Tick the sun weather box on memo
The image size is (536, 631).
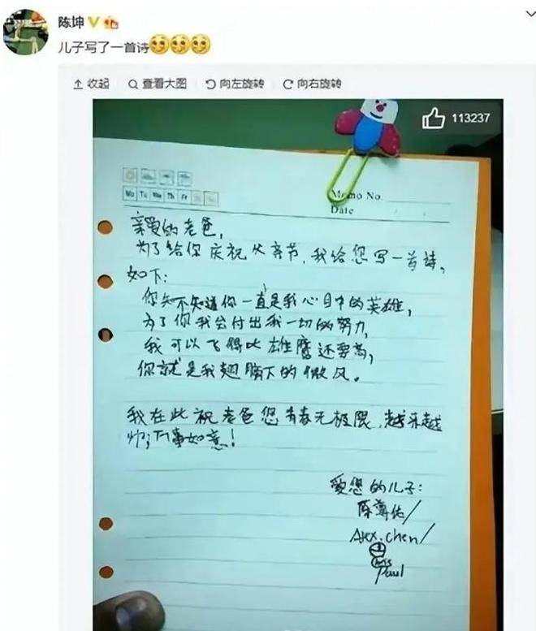coord(130,175)
